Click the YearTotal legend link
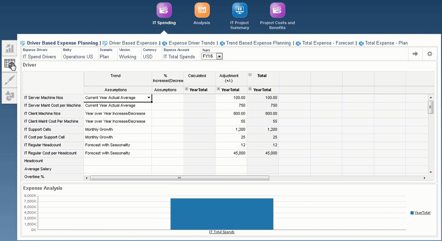The width and height of the screenshot is (442, 241). [422, 213]
